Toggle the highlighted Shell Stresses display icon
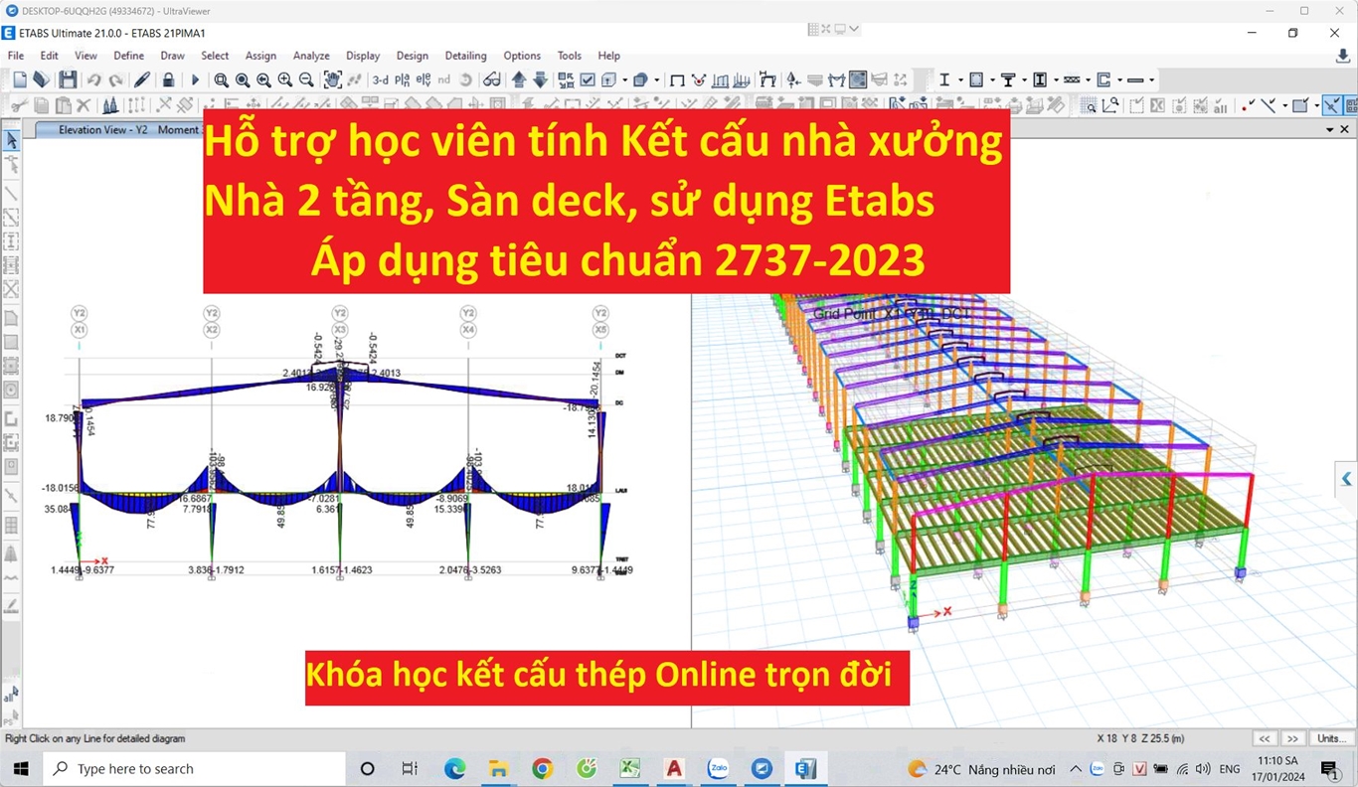This screenshot has width=1358, height=787. tap(857, 79)
